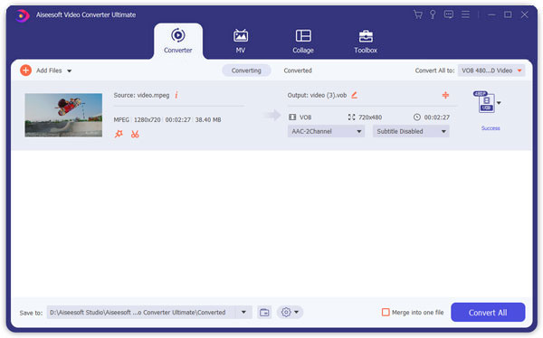The image size is (543, 338).
Task: Expand the Subtitle Disabled dropdown
Action: pos(411,131)
